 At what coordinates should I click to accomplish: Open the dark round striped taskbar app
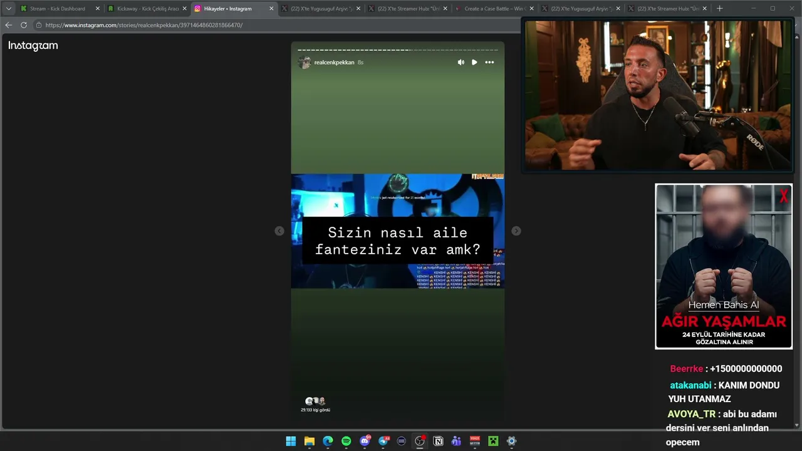[402, 441]
